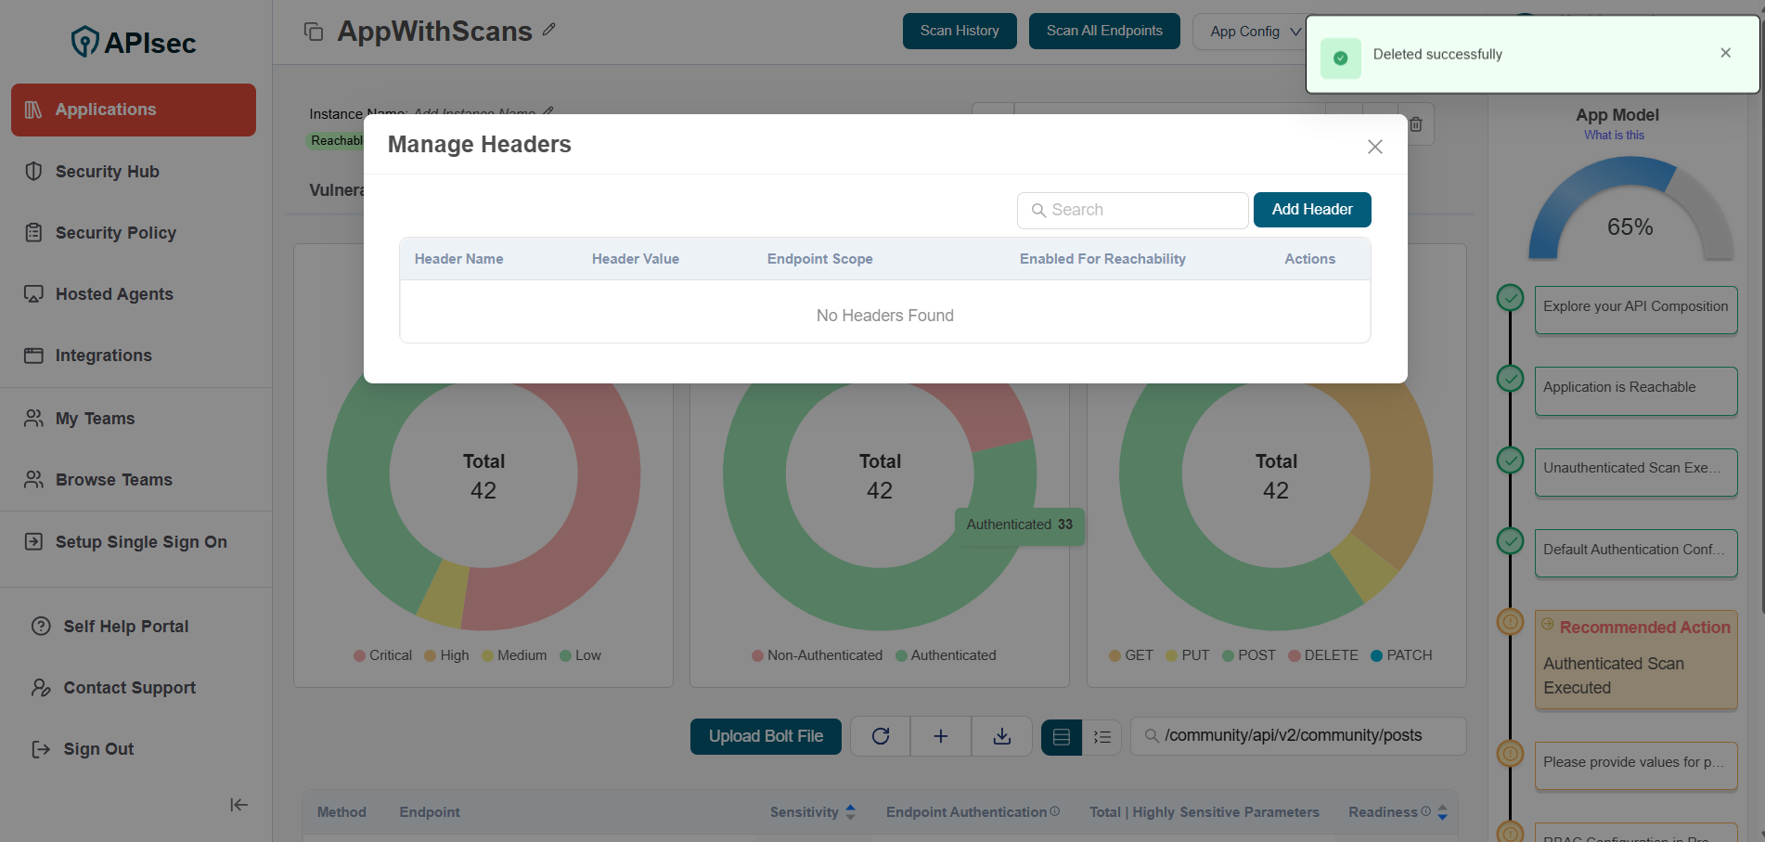Open the App Config dropdown
The height and width of the screenshot is (842, 1765).
pyautogui.click(x=1253, y=32)
